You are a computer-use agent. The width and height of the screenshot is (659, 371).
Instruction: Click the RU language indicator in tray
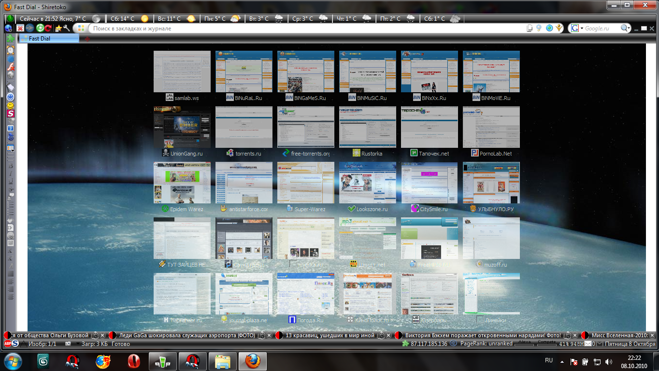point(549,360)
